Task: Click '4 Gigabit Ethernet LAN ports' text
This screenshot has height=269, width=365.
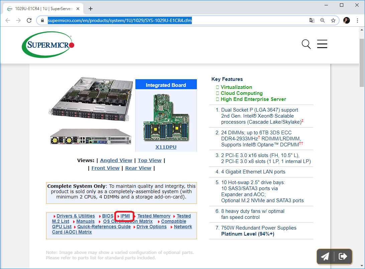Action: coord(253,172)
